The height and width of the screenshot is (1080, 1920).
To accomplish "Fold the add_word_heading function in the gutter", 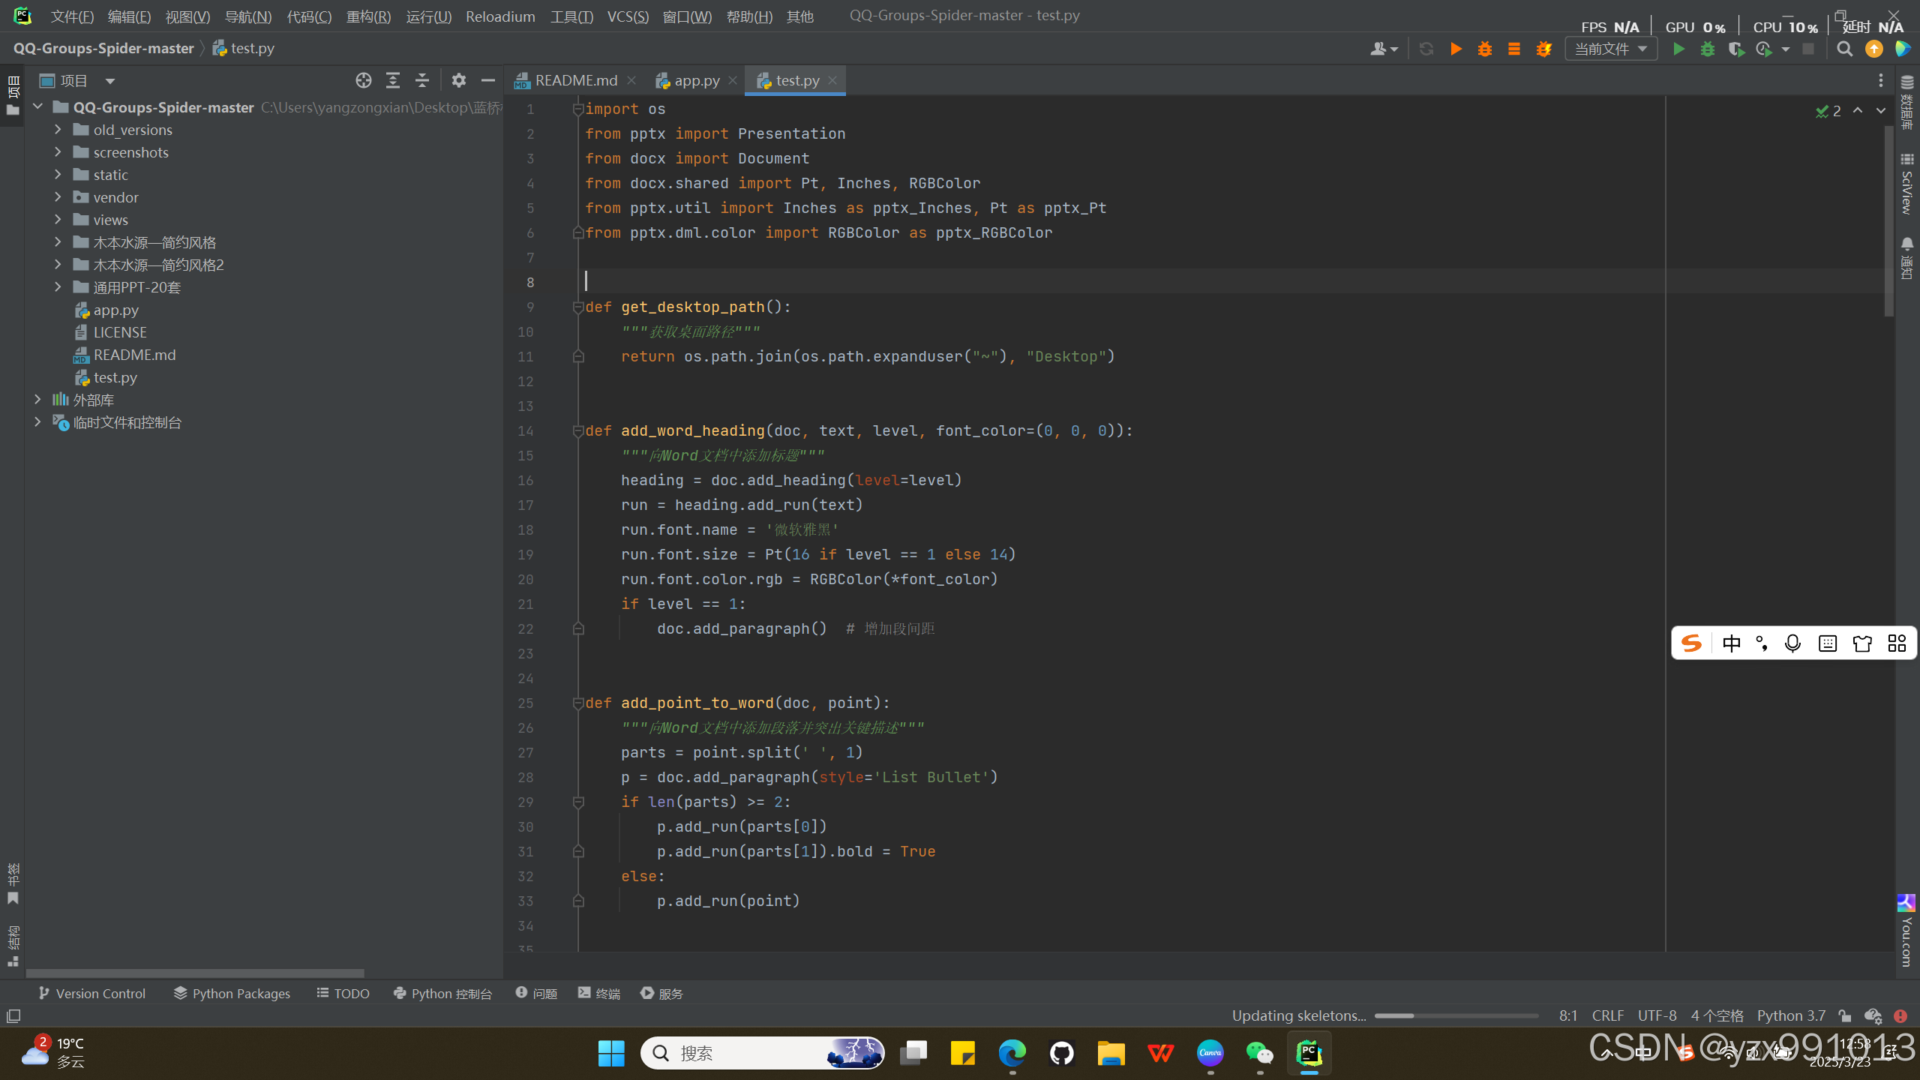I will point(577,431).
